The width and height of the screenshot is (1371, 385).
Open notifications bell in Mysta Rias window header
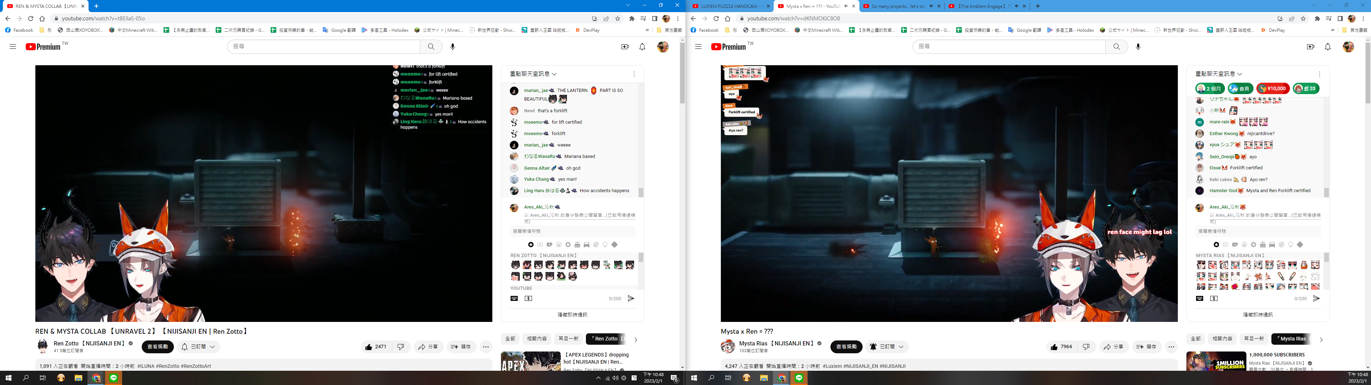1327,47
